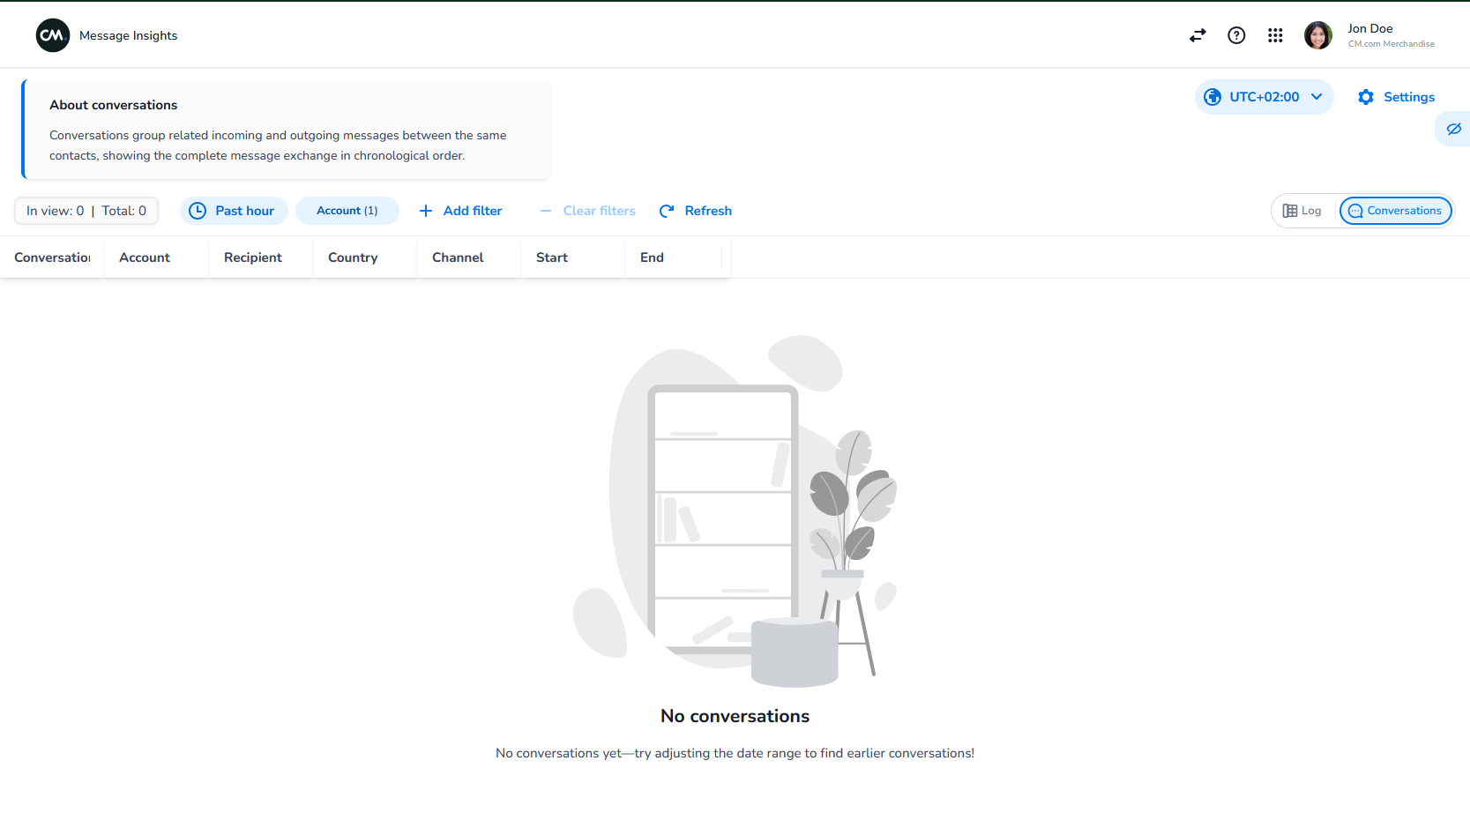Open the apps grid launcher

coord(1275,35)
